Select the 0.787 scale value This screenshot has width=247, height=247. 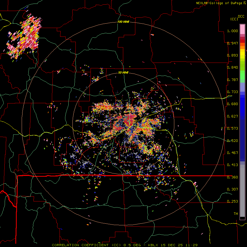point(232,80)
